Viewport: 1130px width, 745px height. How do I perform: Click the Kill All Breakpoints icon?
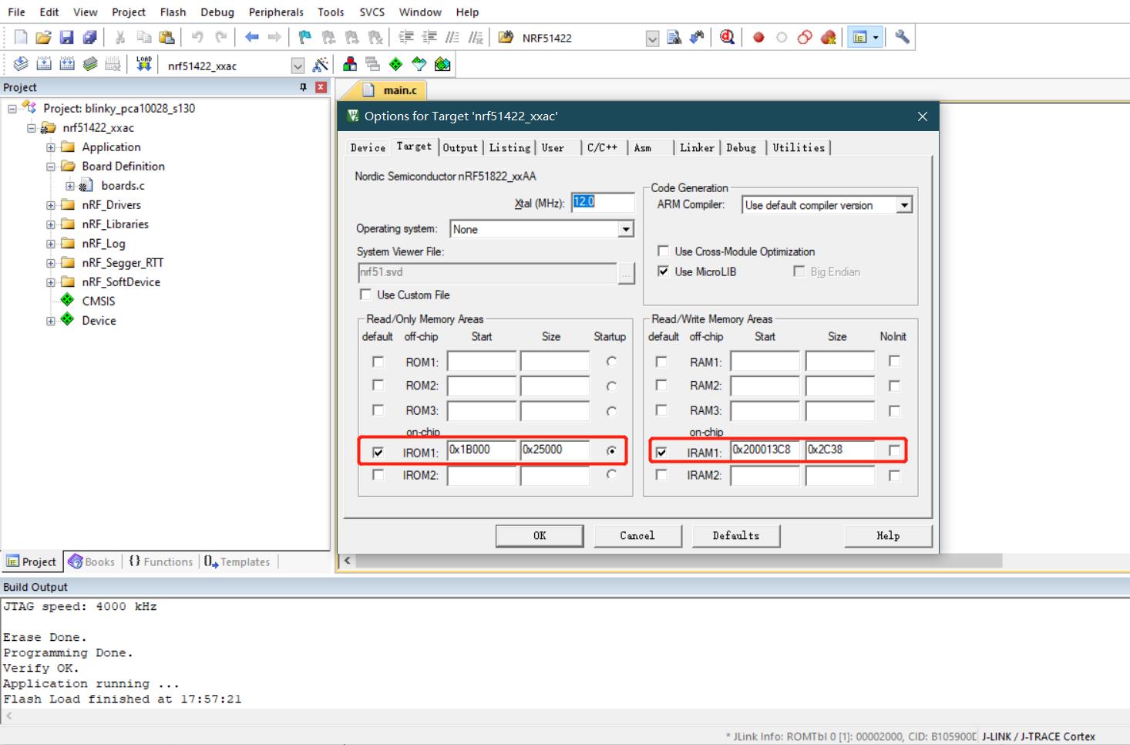coord(829,37)
